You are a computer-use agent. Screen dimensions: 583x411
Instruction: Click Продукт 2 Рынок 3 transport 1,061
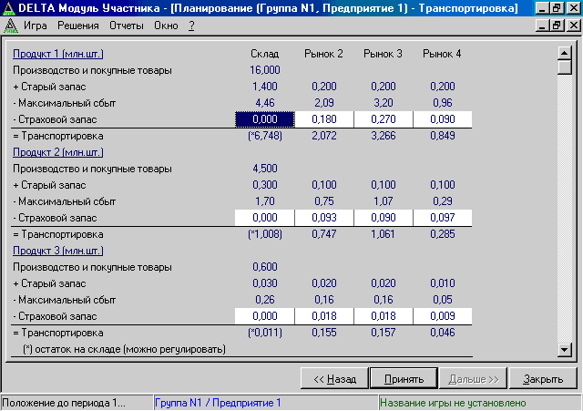click(x=384, y=234)
